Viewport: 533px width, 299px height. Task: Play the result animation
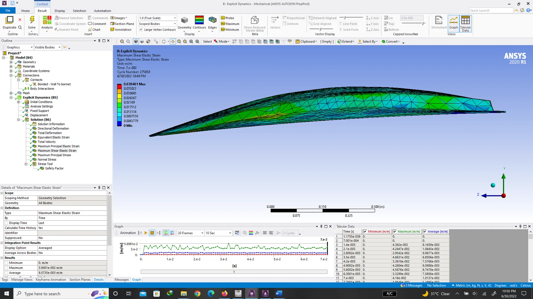(x=146, y=233)
